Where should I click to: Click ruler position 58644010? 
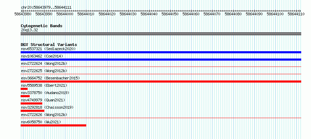(x=86, y=14)
